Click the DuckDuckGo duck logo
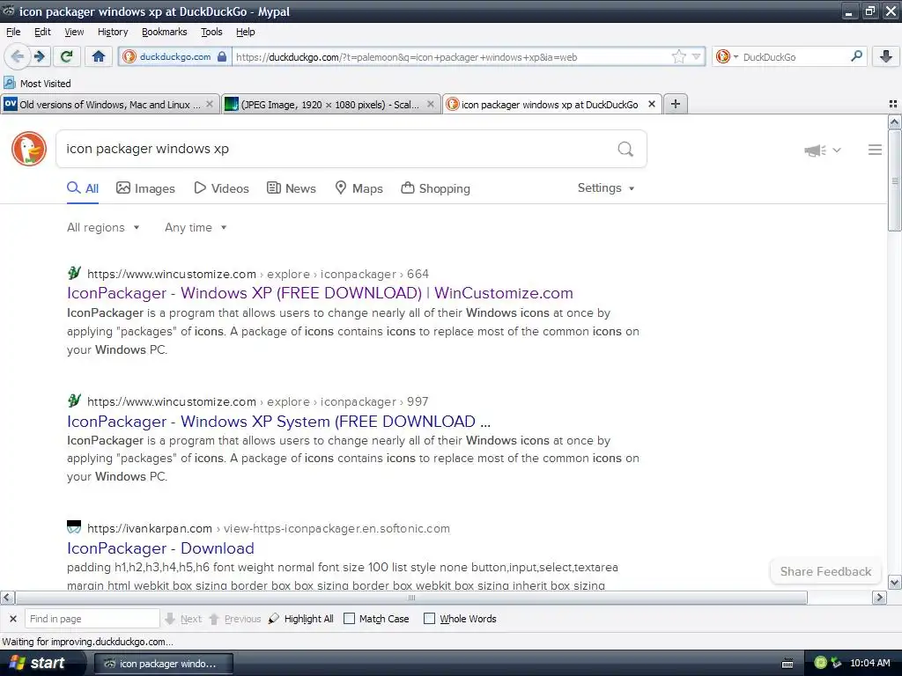 coord(29,149)
